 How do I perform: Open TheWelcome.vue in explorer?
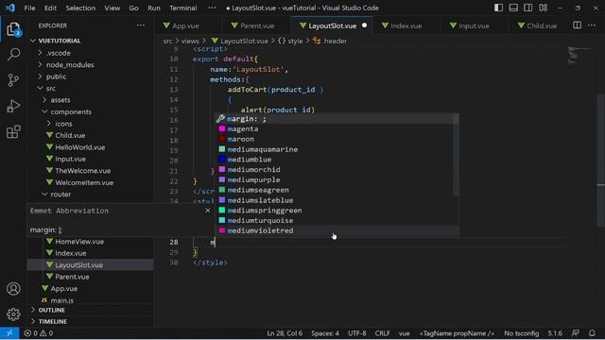coord(91,171)
